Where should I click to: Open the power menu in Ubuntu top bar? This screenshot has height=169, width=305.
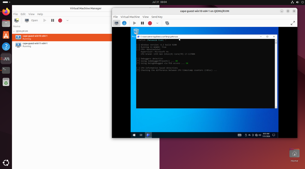[303, 2]
